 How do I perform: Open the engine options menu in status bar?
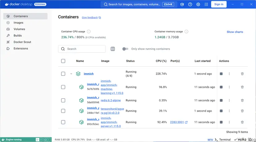click(49, 140)
